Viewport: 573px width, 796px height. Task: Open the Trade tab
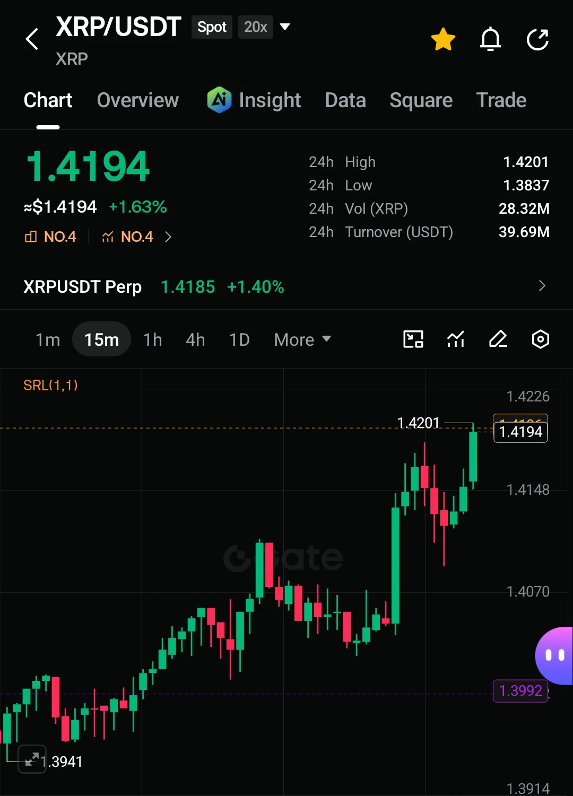[x=501, y=100]
